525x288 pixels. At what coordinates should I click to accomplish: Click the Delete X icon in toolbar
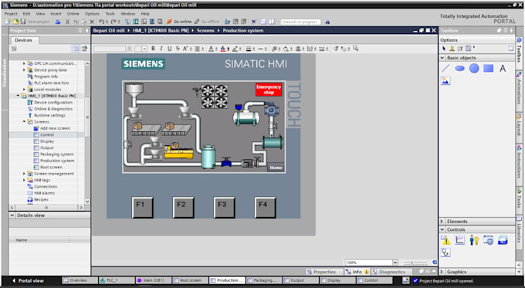pyautogui.click(x=92, y=22)
